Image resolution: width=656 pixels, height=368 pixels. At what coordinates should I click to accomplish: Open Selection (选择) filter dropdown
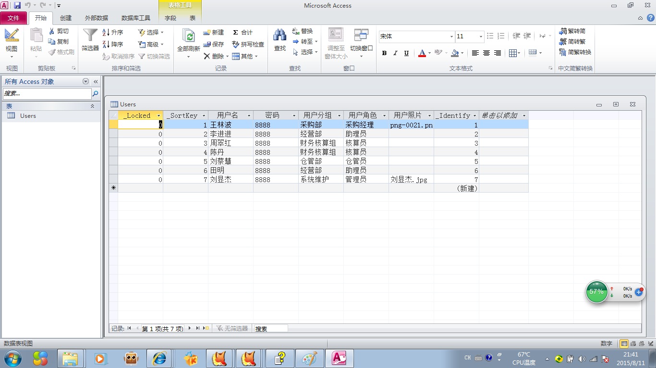coord(151,32)
